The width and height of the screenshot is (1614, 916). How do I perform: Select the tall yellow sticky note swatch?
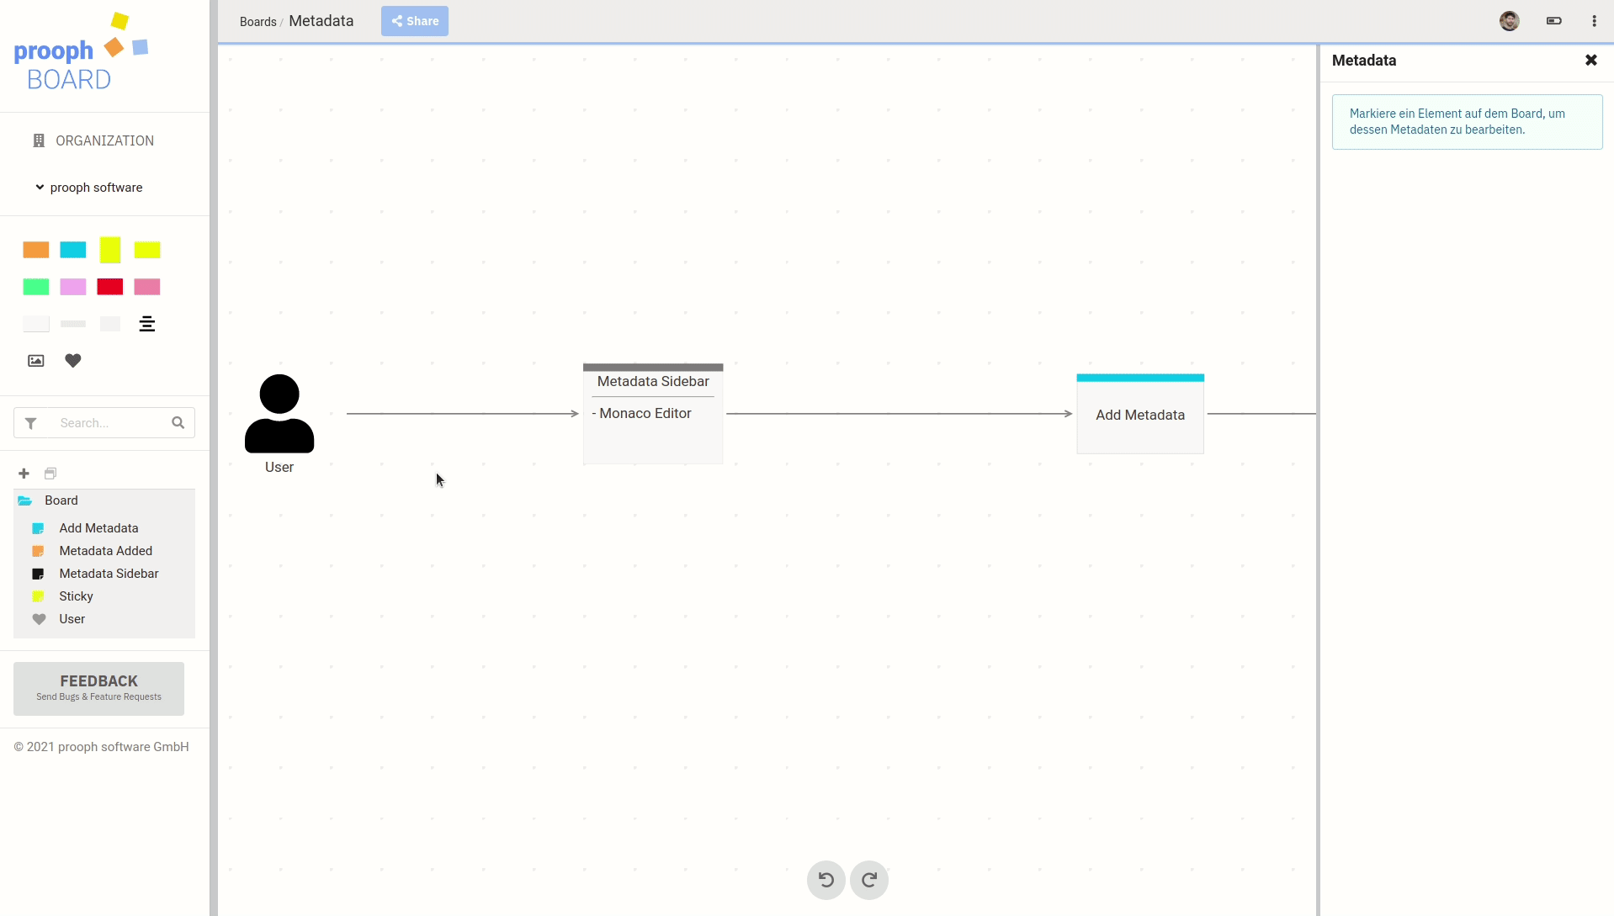coord(110,250)
